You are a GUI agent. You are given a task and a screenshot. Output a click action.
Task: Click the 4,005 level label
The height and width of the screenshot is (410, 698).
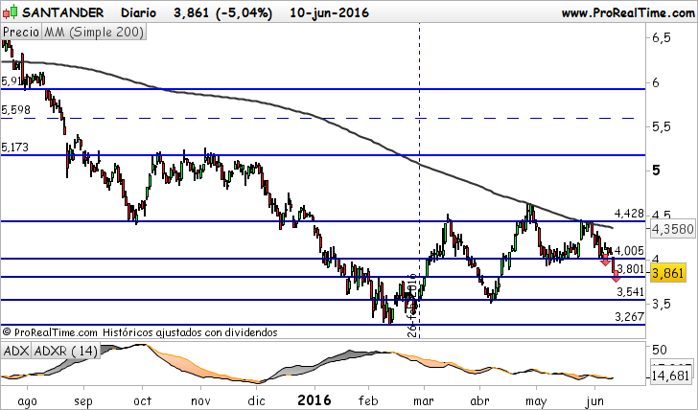pos(631,251)
